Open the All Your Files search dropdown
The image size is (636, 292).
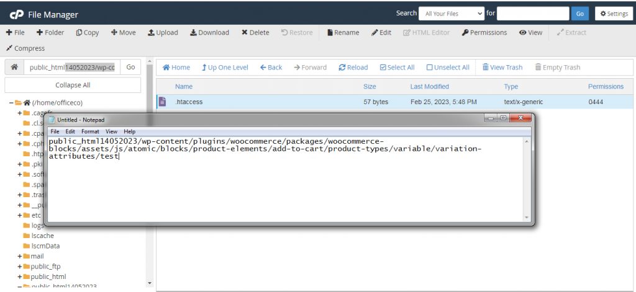[451, 14]
